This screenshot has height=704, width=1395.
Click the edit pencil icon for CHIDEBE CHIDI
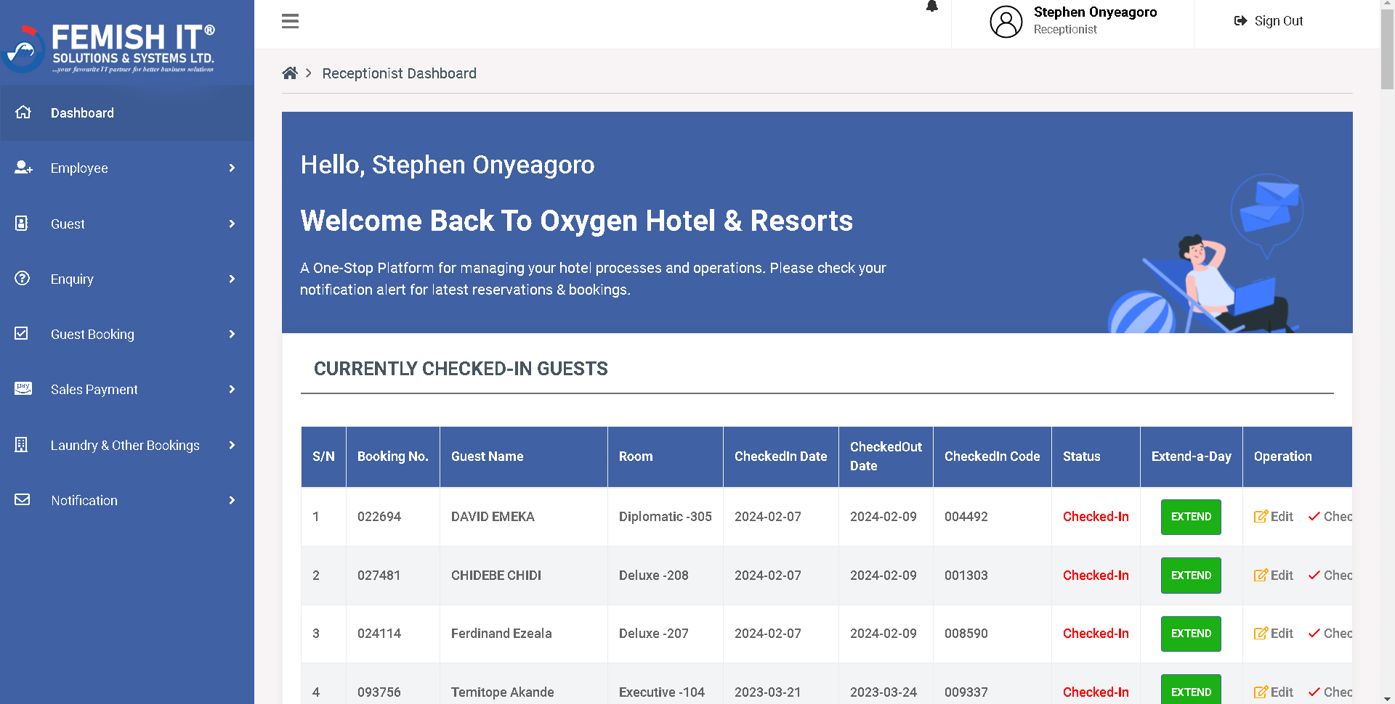[1261, 576]
